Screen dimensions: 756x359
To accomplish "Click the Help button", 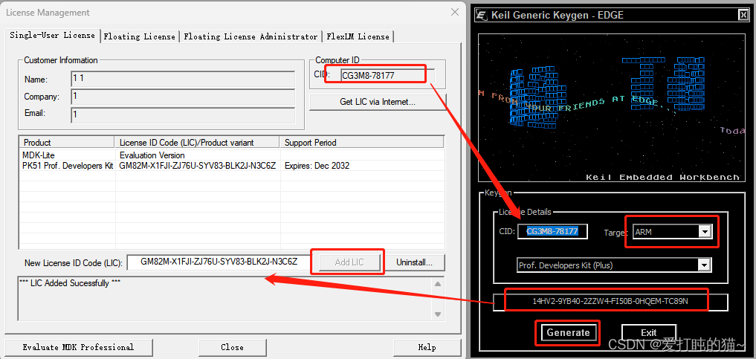I will (x=427, y=347).
